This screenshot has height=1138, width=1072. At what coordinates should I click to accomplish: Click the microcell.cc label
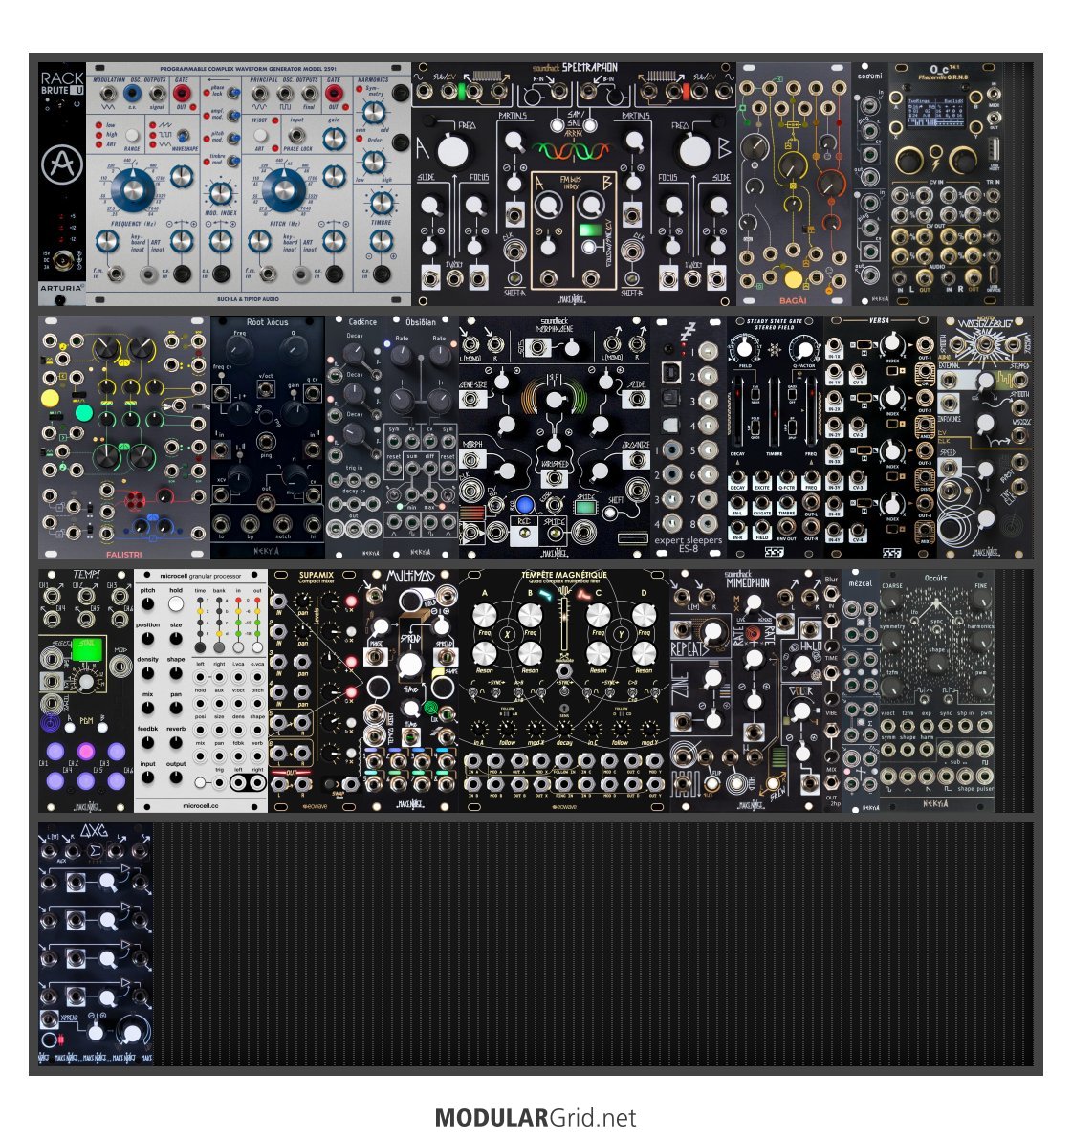[x=201, y=805]
